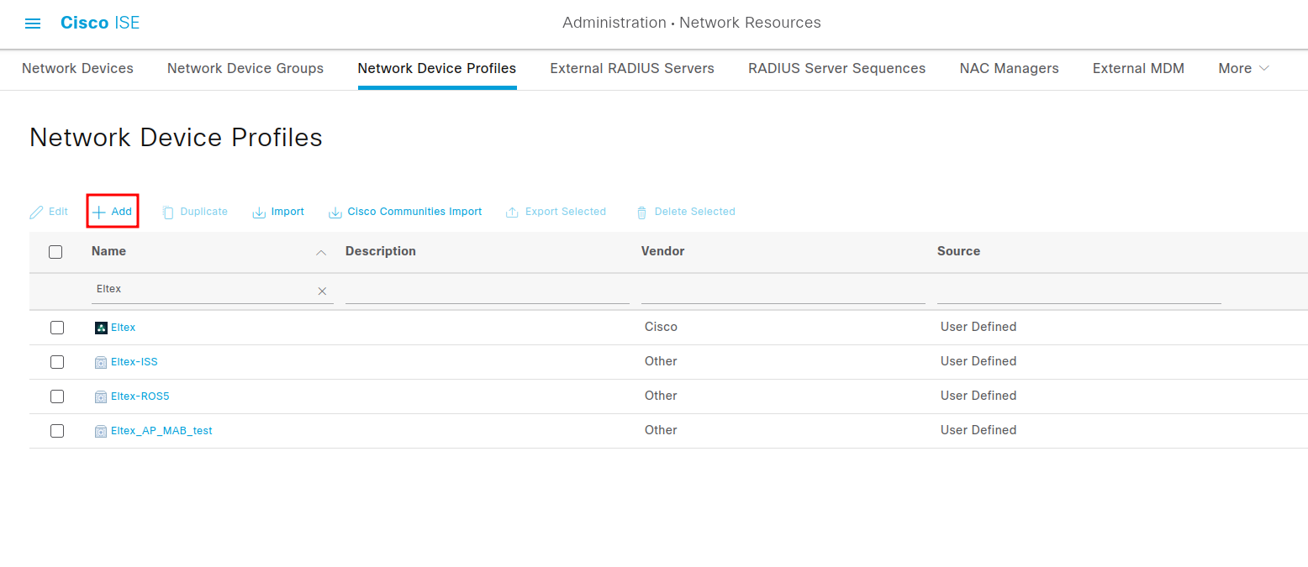Image resolution: width=1308 pixels, height=567 pixels.
Task: Open the Eltex_AP_MAB_test profile link
Action: click(x=161, y=431)
